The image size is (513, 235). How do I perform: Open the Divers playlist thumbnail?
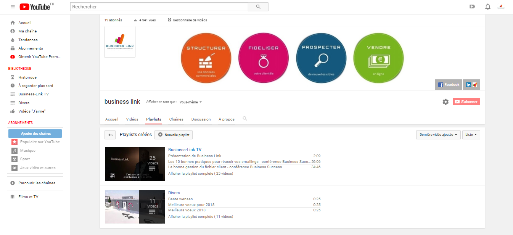pos(135,206)
